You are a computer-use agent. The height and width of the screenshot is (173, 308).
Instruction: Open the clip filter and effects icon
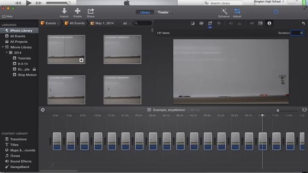tap(260, 24)
